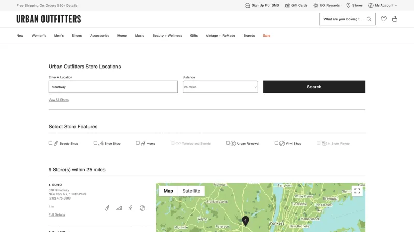Switch map to Satellite view
Viewport: 414px width, 232px height.
click(191, 191)
